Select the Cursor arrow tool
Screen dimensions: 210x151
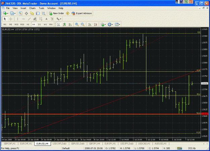pyautogui.click(x=5, y=19)
